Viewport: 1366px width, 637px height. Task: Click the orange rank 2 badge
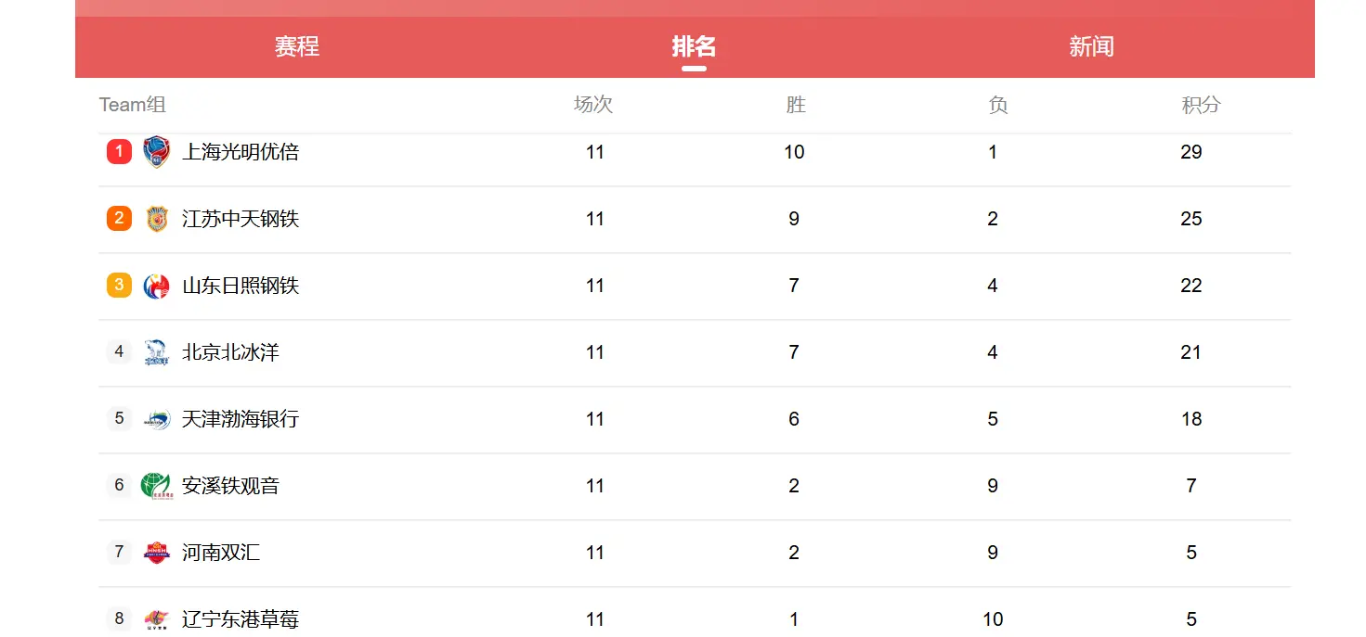click(119, 219)
